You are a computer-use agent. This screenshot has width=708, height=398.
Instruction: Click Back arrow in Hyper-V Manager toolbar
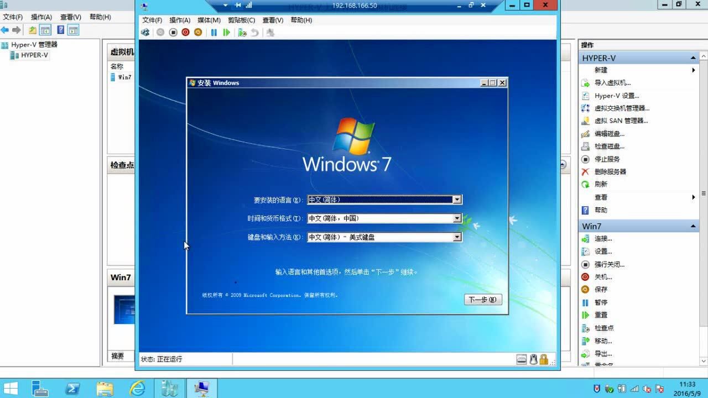[x=5, y=30]
